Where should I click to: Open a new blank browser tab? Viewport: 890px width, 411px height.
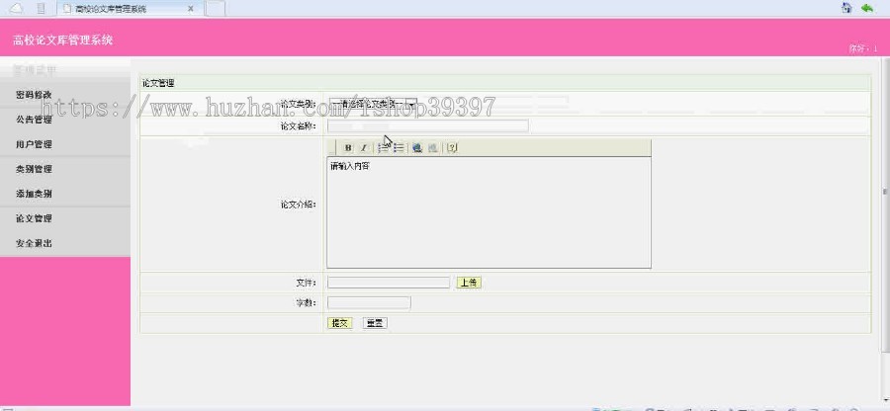(215, 9)
